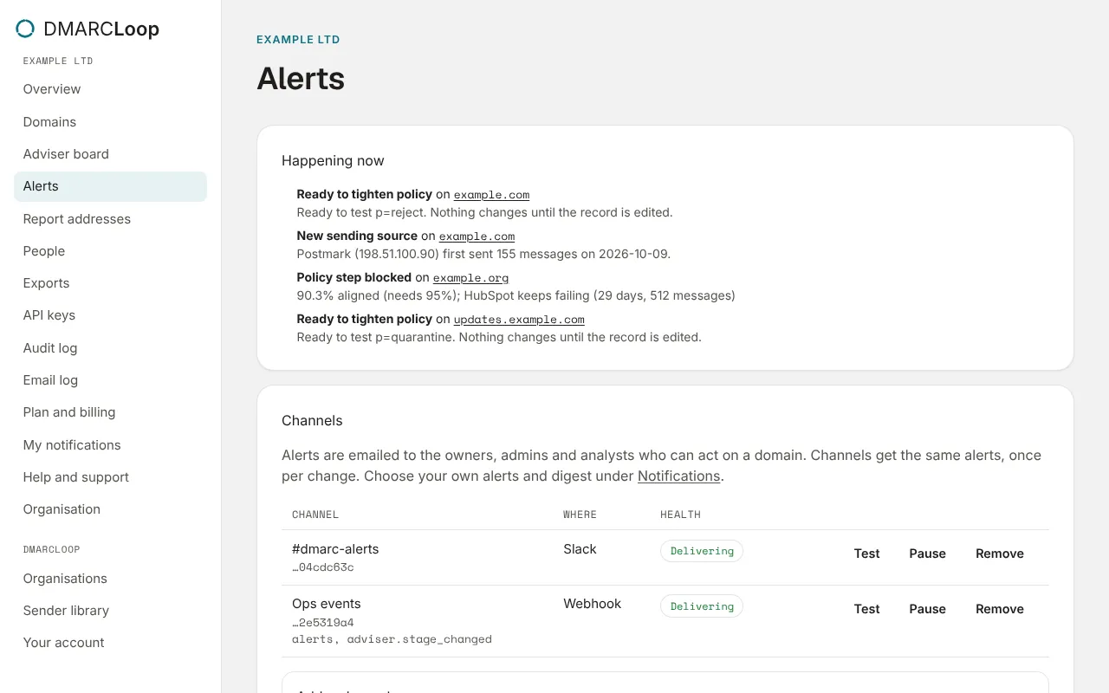This screenshot has height=693, width=1109.
Task: Go to API keys
Action: [x=110, y=315]
